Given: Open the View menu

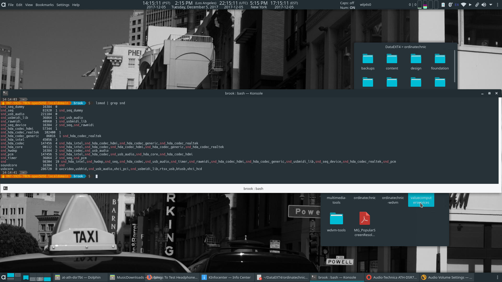Looking at the screenshot, I should coord(29,5).
